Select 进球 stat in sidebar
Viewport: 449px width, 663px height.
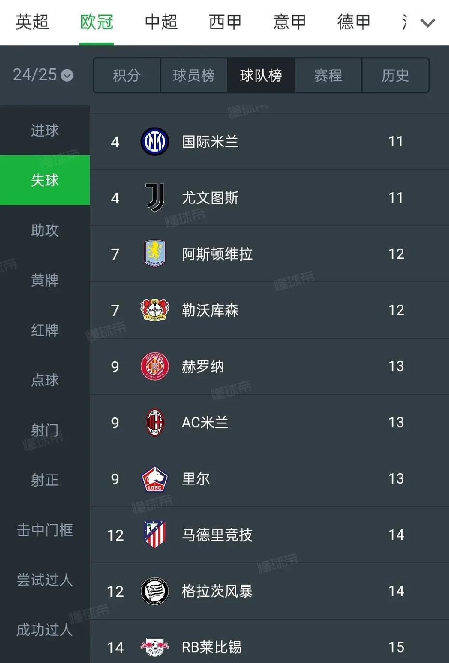(45, 130)
